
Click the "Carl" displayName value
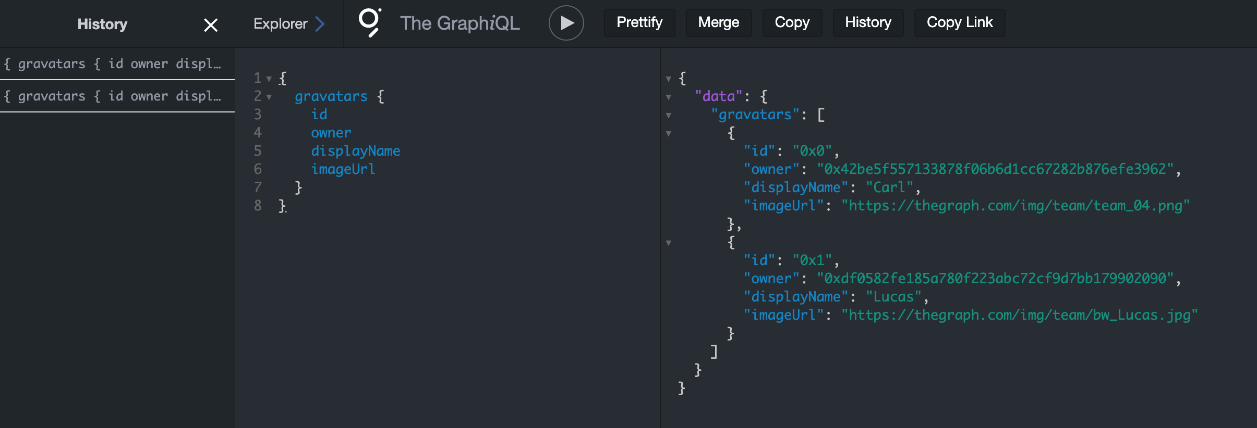click(889, 187)
